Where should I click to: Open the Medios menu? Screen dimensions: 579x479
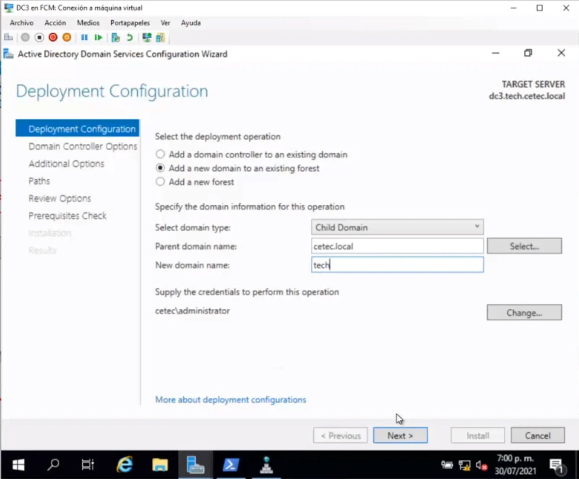(x=88, y=23)
